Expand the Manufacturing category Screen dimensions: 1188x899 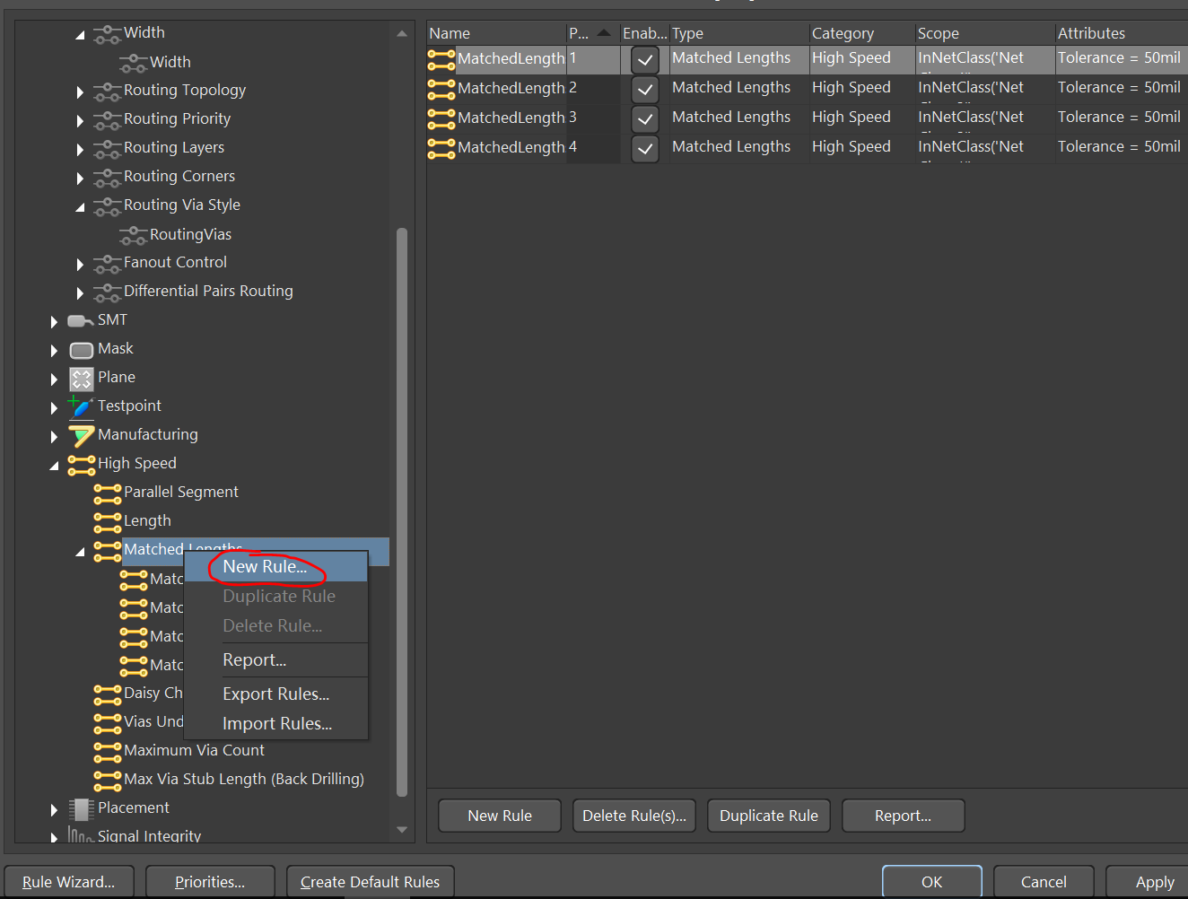[x=54, y=437]
